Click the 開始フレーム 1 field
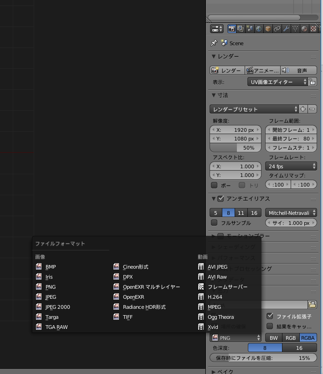Viewport: 323px width, 374px height. 291,130
